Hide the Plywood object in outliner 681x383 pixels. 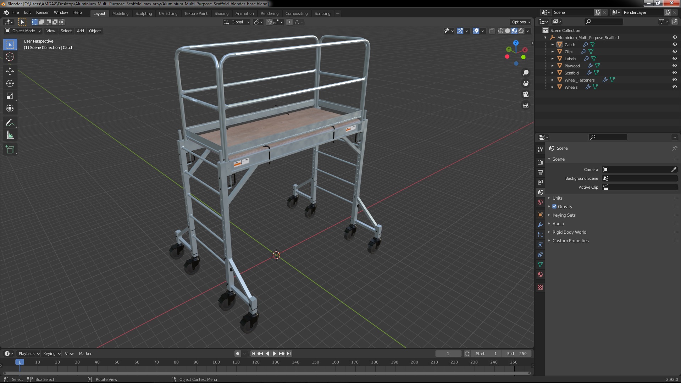(x=675, y=66)
